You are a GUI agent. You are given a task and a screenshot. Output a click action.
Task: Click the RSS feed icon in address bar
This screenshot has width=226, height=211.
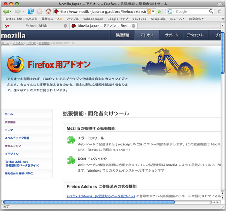tap(149, 11)
